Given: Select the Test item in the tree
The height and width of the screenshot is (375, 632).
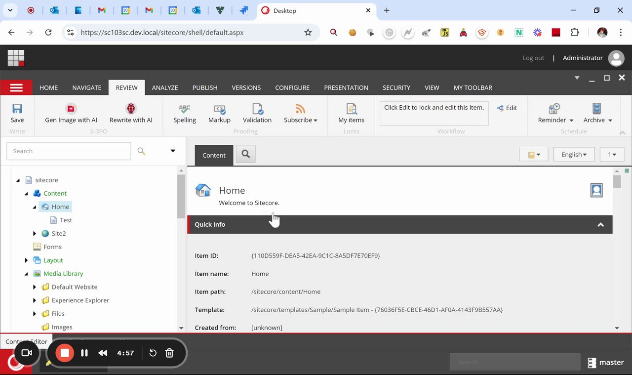Looking at the screenshot, I should [66, 220].
